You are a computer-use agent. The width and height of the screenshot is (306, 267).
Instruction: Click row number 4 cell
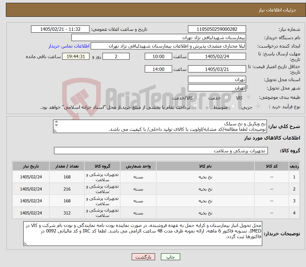pos(294,213)
